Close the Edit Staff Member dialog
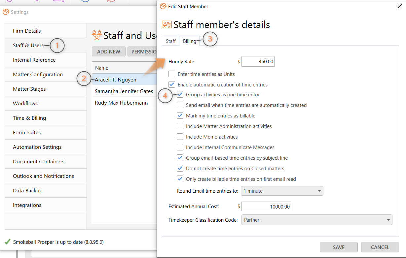The height and width of the screenshot is (258, 406). pos(399,6)
